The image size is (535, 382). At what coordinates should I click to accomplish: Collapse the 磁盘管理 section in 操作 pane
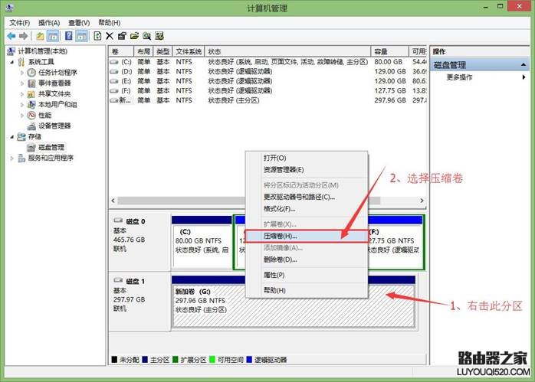pyautogui.click(x=523, y=65)
